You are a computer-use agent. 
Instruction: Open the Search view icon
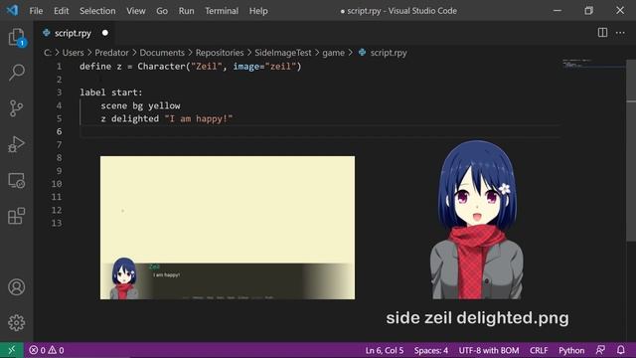(x=17, y=73)
